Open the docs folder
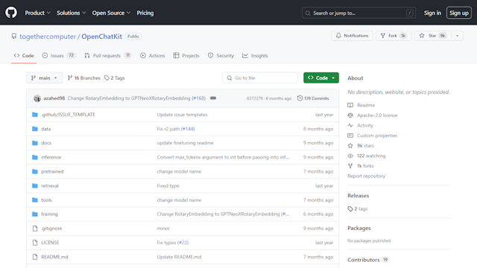Image resolution: width=477 pixels, height=268 pixels. (46, 143)
